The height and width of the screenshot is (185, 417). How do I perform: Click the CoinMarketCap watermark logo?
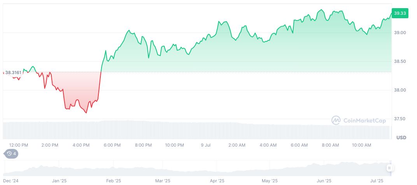point(358,121)
